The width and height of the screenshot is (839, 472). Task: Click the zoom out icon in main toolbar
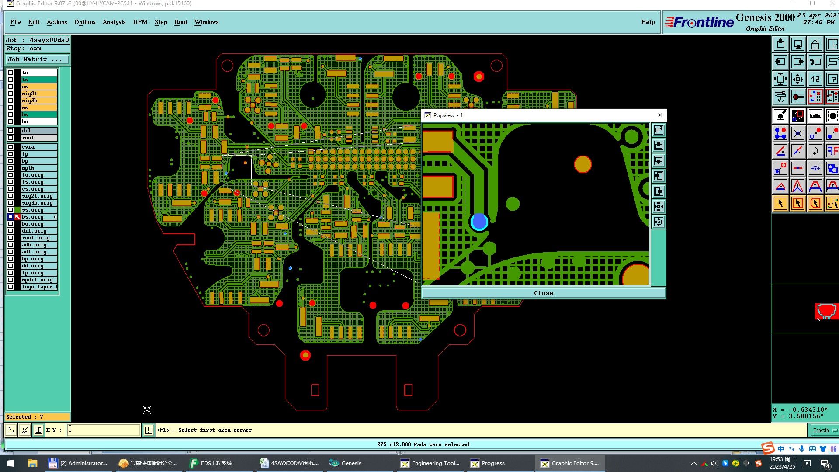798,79
